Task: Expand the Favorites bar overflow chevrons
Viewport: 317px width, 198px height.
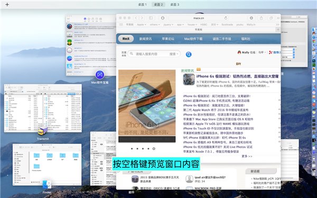Action: pos(277,24)
